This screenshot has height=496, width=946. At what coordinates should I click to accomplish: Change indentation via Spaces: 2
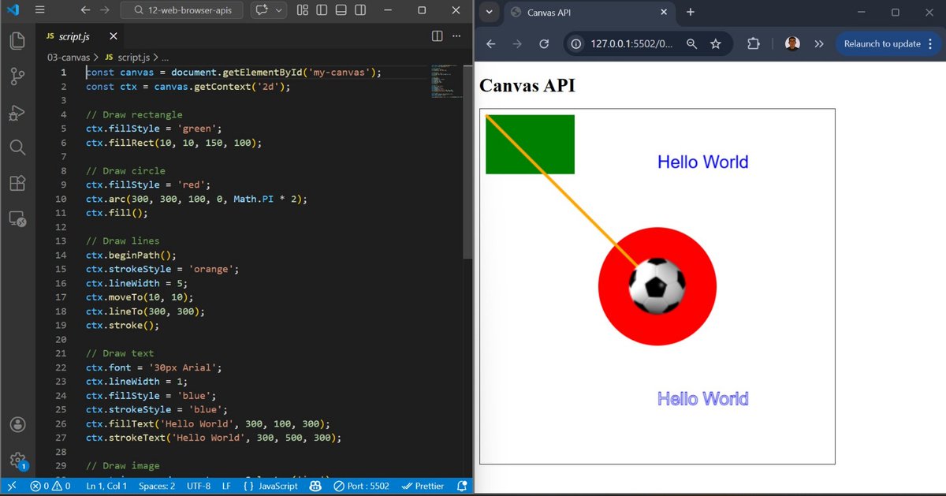coord(157,486)
